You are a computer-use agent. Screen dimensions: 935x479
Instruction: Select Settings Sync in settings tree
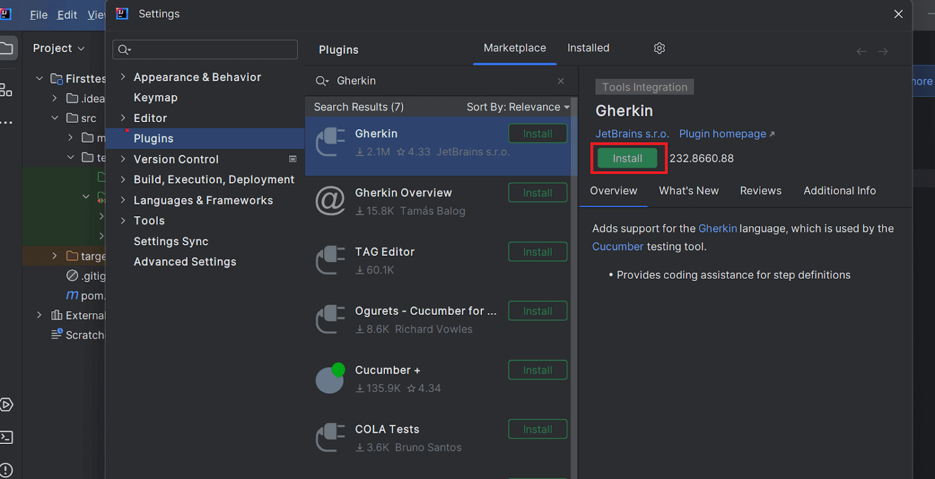(x=171, y=241)
